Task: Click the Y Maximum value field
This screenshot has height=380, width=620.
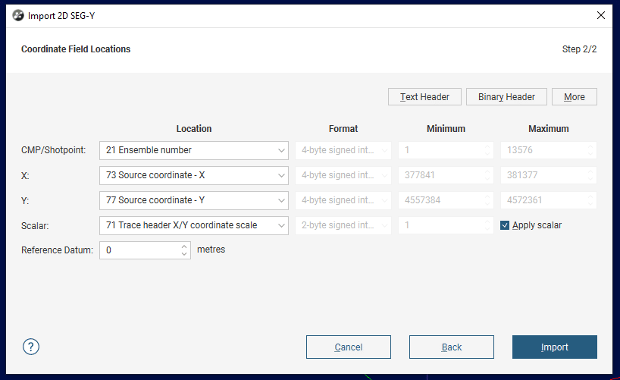Action: (549, 200)
